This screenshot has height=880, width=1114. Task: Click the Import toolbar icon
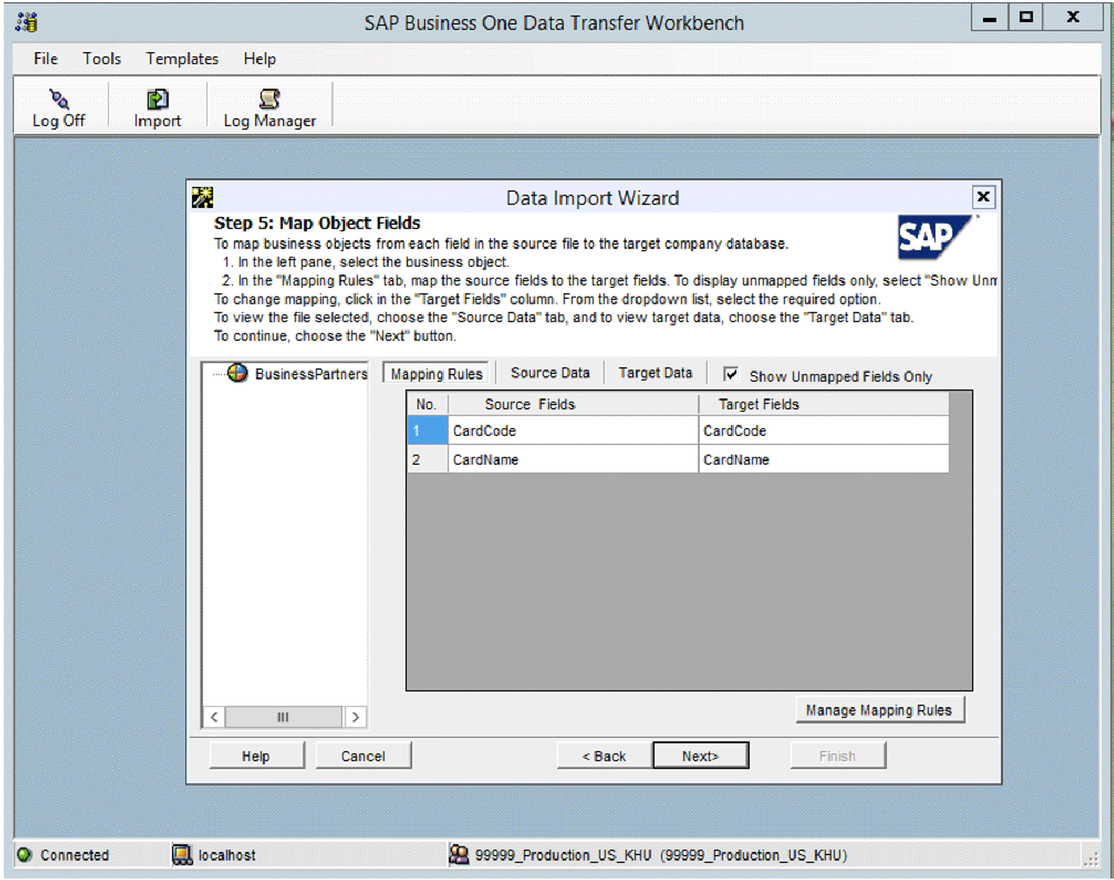click(157, 99)
